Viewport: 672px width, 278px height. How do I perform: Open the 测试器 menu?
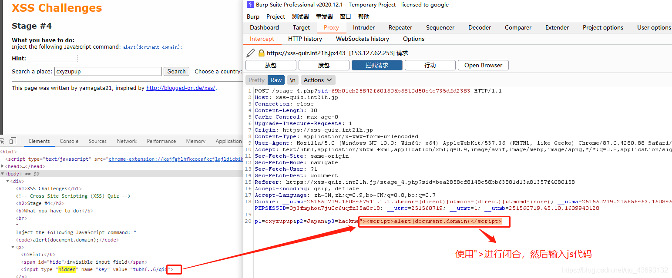click(300, 17)
